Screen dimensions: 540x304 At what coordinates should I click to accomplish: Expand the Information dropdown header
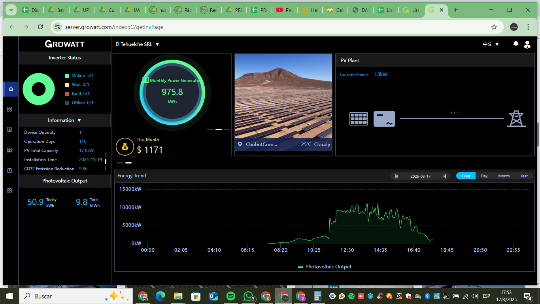pos(64,120)
